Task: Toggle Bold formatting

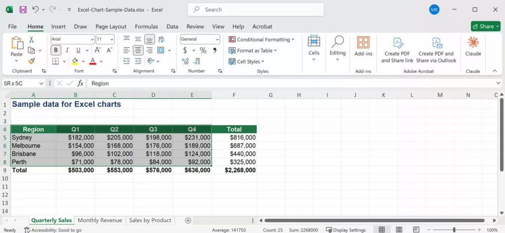Action: pyautogui.click(x=56, y=50)
